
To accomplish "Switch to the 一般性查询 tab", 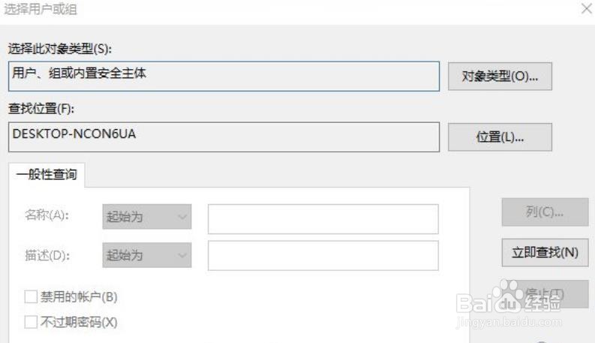I will coord(47,175).
